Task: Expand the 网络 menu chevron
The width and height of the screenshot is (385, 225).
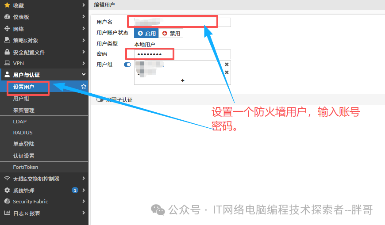Action: point(84,28)
